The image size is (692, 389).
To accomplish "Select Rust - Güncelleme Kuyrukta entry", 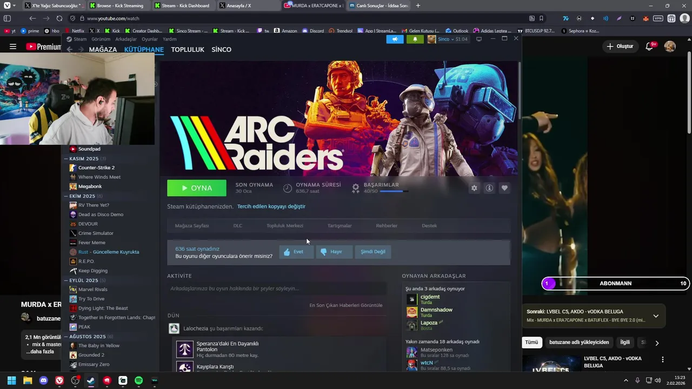I will [109, 252].
